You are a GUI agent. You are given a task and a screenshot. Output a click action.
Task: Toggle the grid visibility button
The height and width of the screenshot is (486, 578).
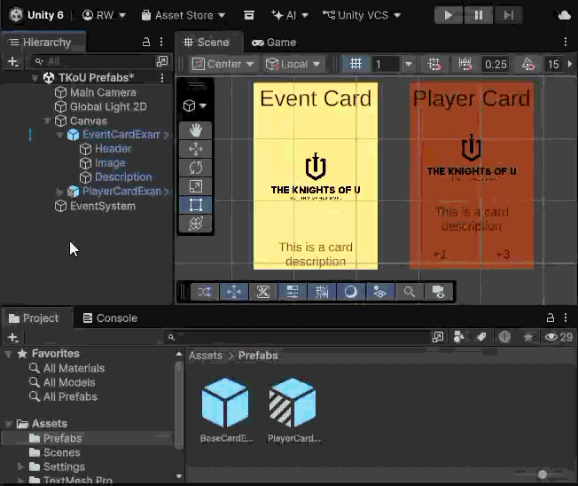[355, 64]
